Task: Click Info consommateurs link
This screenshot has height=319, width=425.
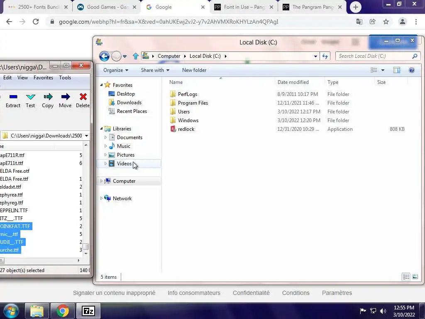Action: coord(194,293)
